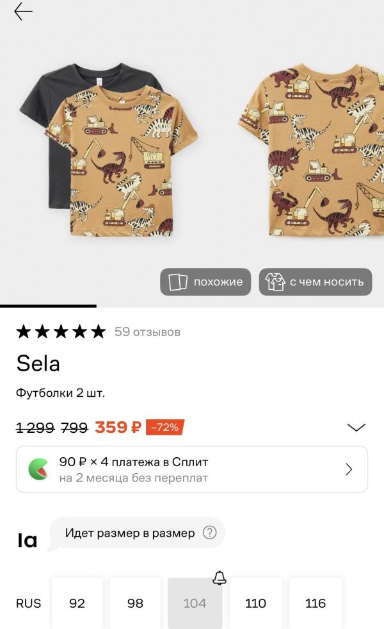The image size is (384, 629).
Task: Select size 92
Action: coord(77,603)
